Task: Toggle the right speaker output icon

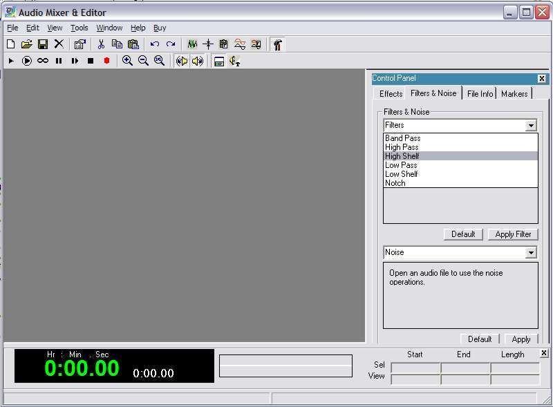Action: coord(198,61)
